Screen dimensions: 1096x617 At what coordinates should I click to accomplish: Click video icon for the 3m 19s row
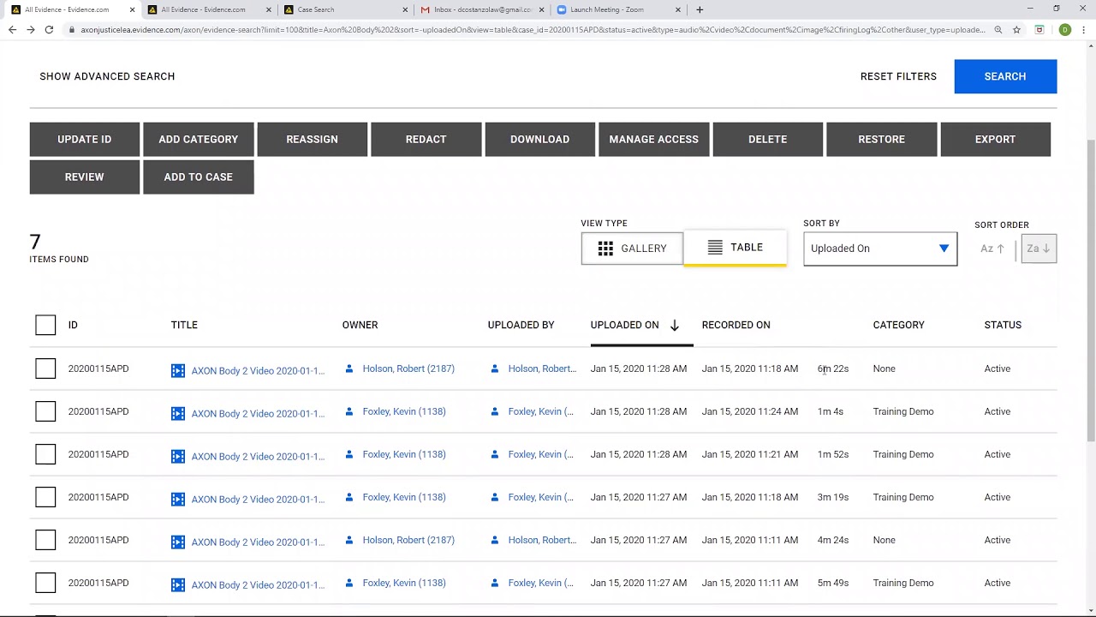(178, 499)
